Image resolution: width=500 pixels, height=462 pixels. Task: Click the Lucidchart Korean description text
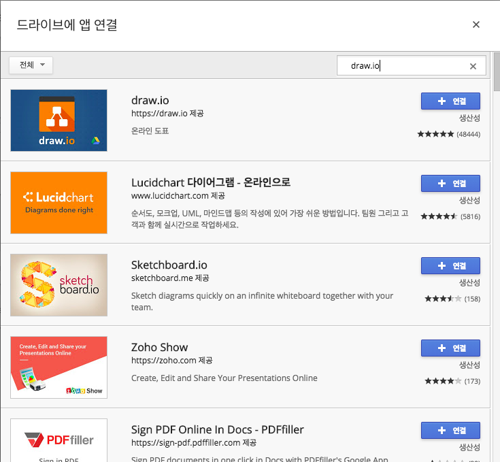270,219
